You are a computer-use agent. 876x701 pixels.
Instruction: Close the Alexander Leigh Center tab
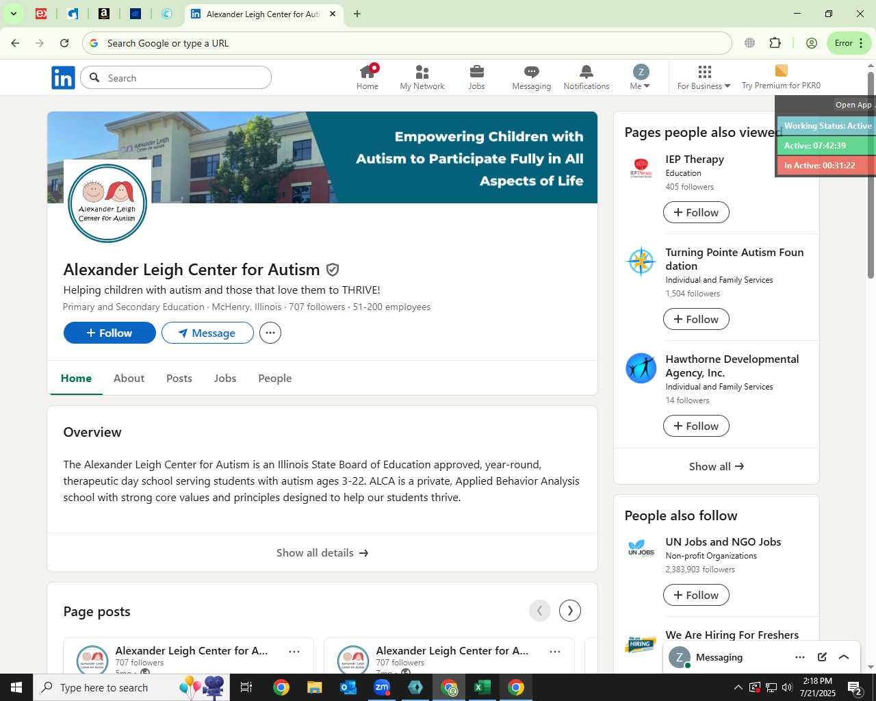click(x=333, y=14)
